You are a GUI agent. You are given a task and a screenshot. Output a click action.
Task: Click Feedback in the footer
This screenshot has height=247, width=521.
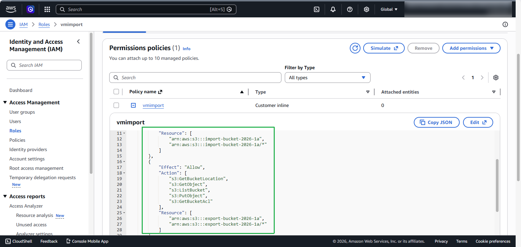click(x=49, y=241)
